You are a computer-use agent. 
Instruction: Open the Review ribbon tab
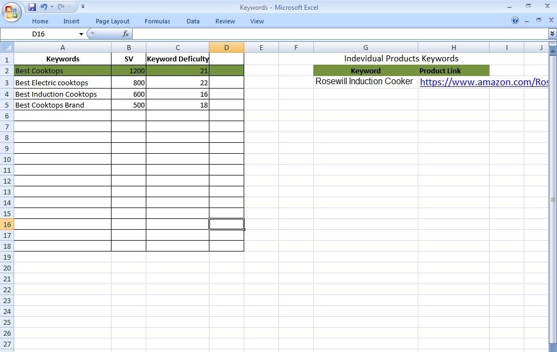click(x=225, y=21)
